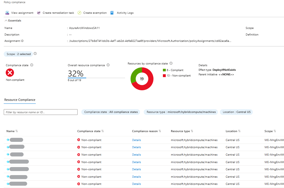Click the Create exemption icon
Image resolution: width=284 pixels, height=188 pixels.
coord(79,13)
